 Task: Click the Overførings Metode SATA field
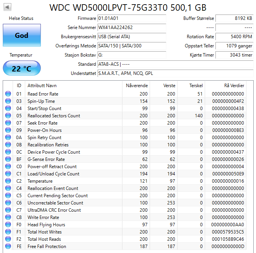[132, 46]
